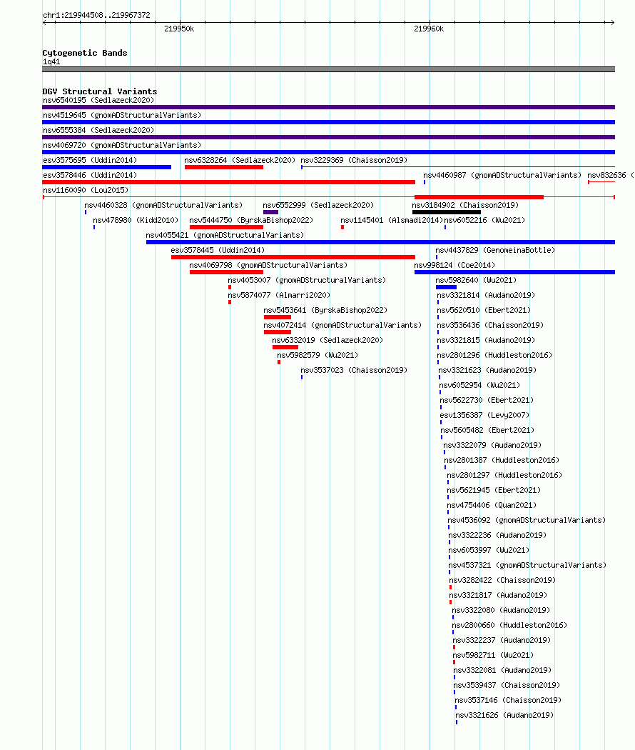Click esv1356387 (Levy2007) label
This screenshot has width=635, height=750.
(484, 415)
